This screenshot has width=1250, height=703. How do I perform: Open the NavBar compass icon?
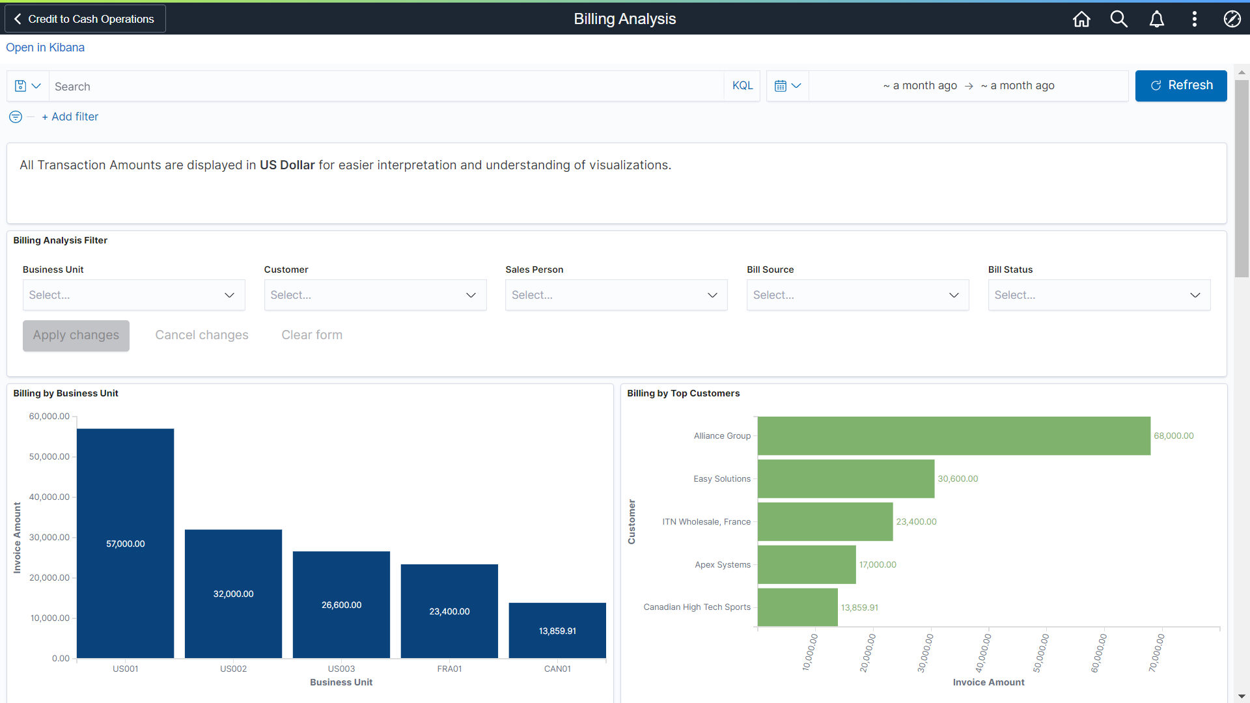click(x=1232, y=19)
